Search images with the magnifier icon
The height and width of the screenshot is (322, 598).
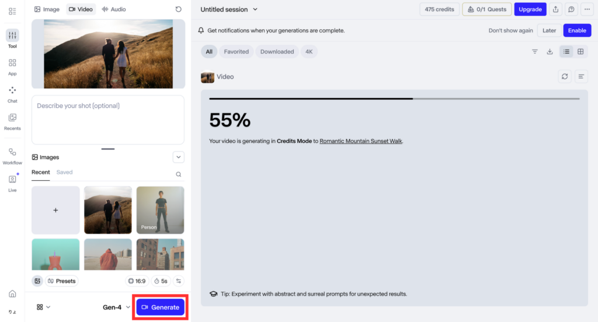(x=179, y=174)
